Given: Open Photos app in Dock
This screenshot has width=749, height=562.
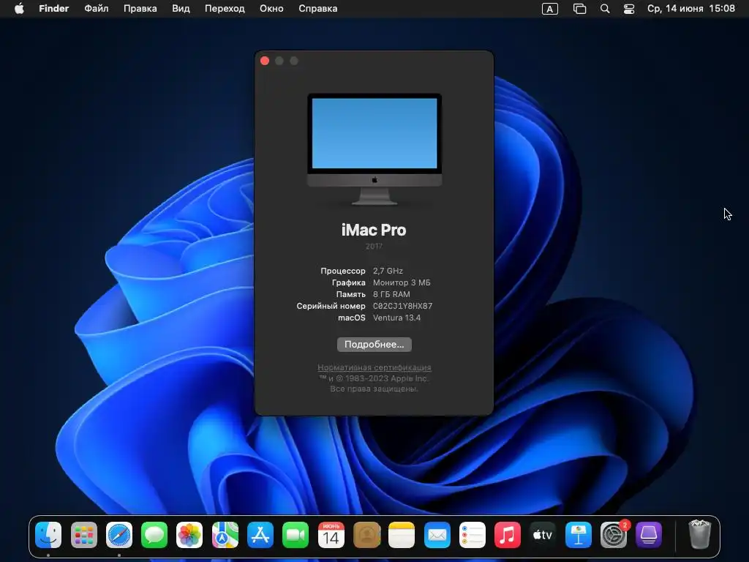Looking at the screenshot, I should pos(189,535).
